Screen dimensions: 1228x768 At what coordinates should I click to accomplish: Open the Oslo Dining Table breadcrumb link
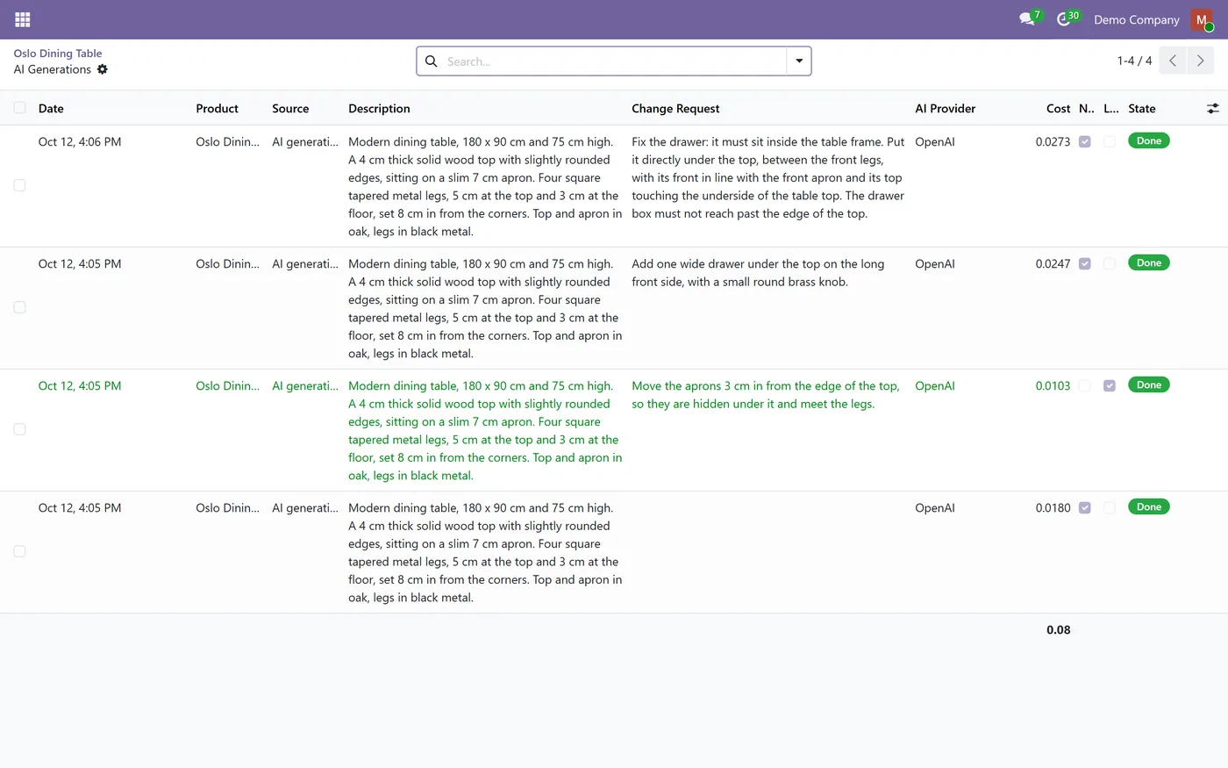58,54
